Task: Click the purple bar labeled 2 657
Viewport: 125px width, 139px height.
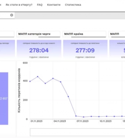Action: tap(4, 99)
